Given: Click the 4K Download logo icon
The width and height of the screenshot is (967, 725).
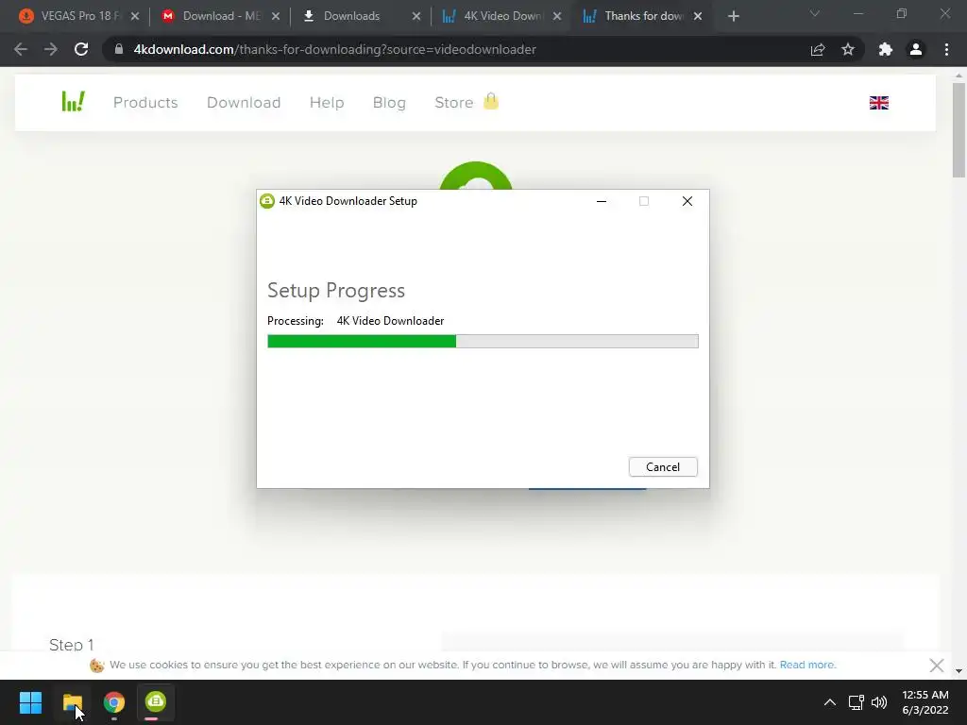Looking at the screenshot, I should click(x=74, y=102).
